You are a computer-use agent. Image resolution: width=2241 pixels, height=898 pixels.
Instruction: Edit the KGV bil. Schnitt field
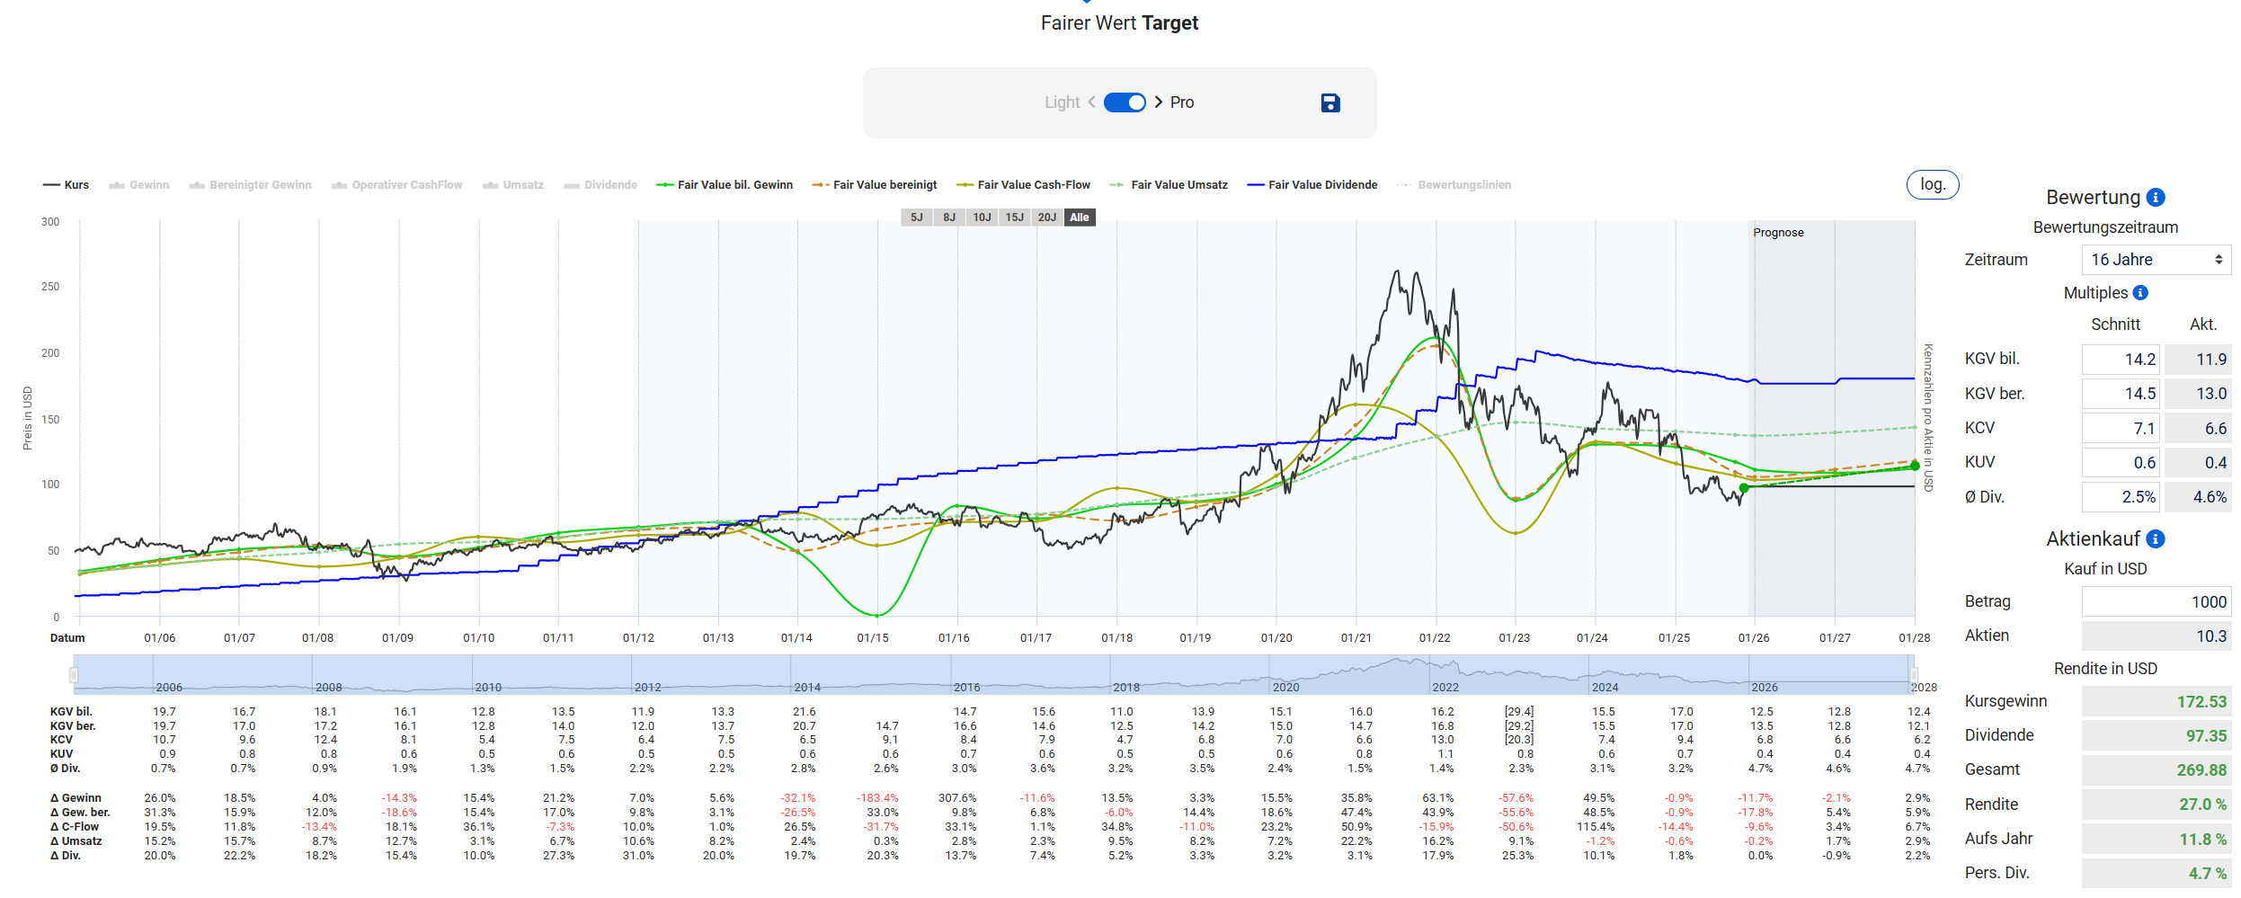coord(2121,360)
